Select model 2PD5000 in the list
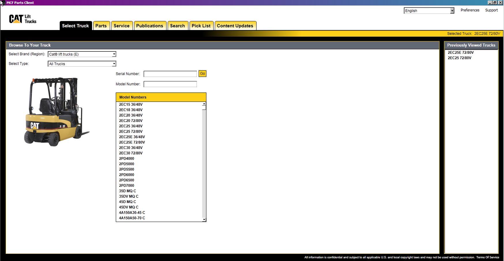 coord(127,164)
